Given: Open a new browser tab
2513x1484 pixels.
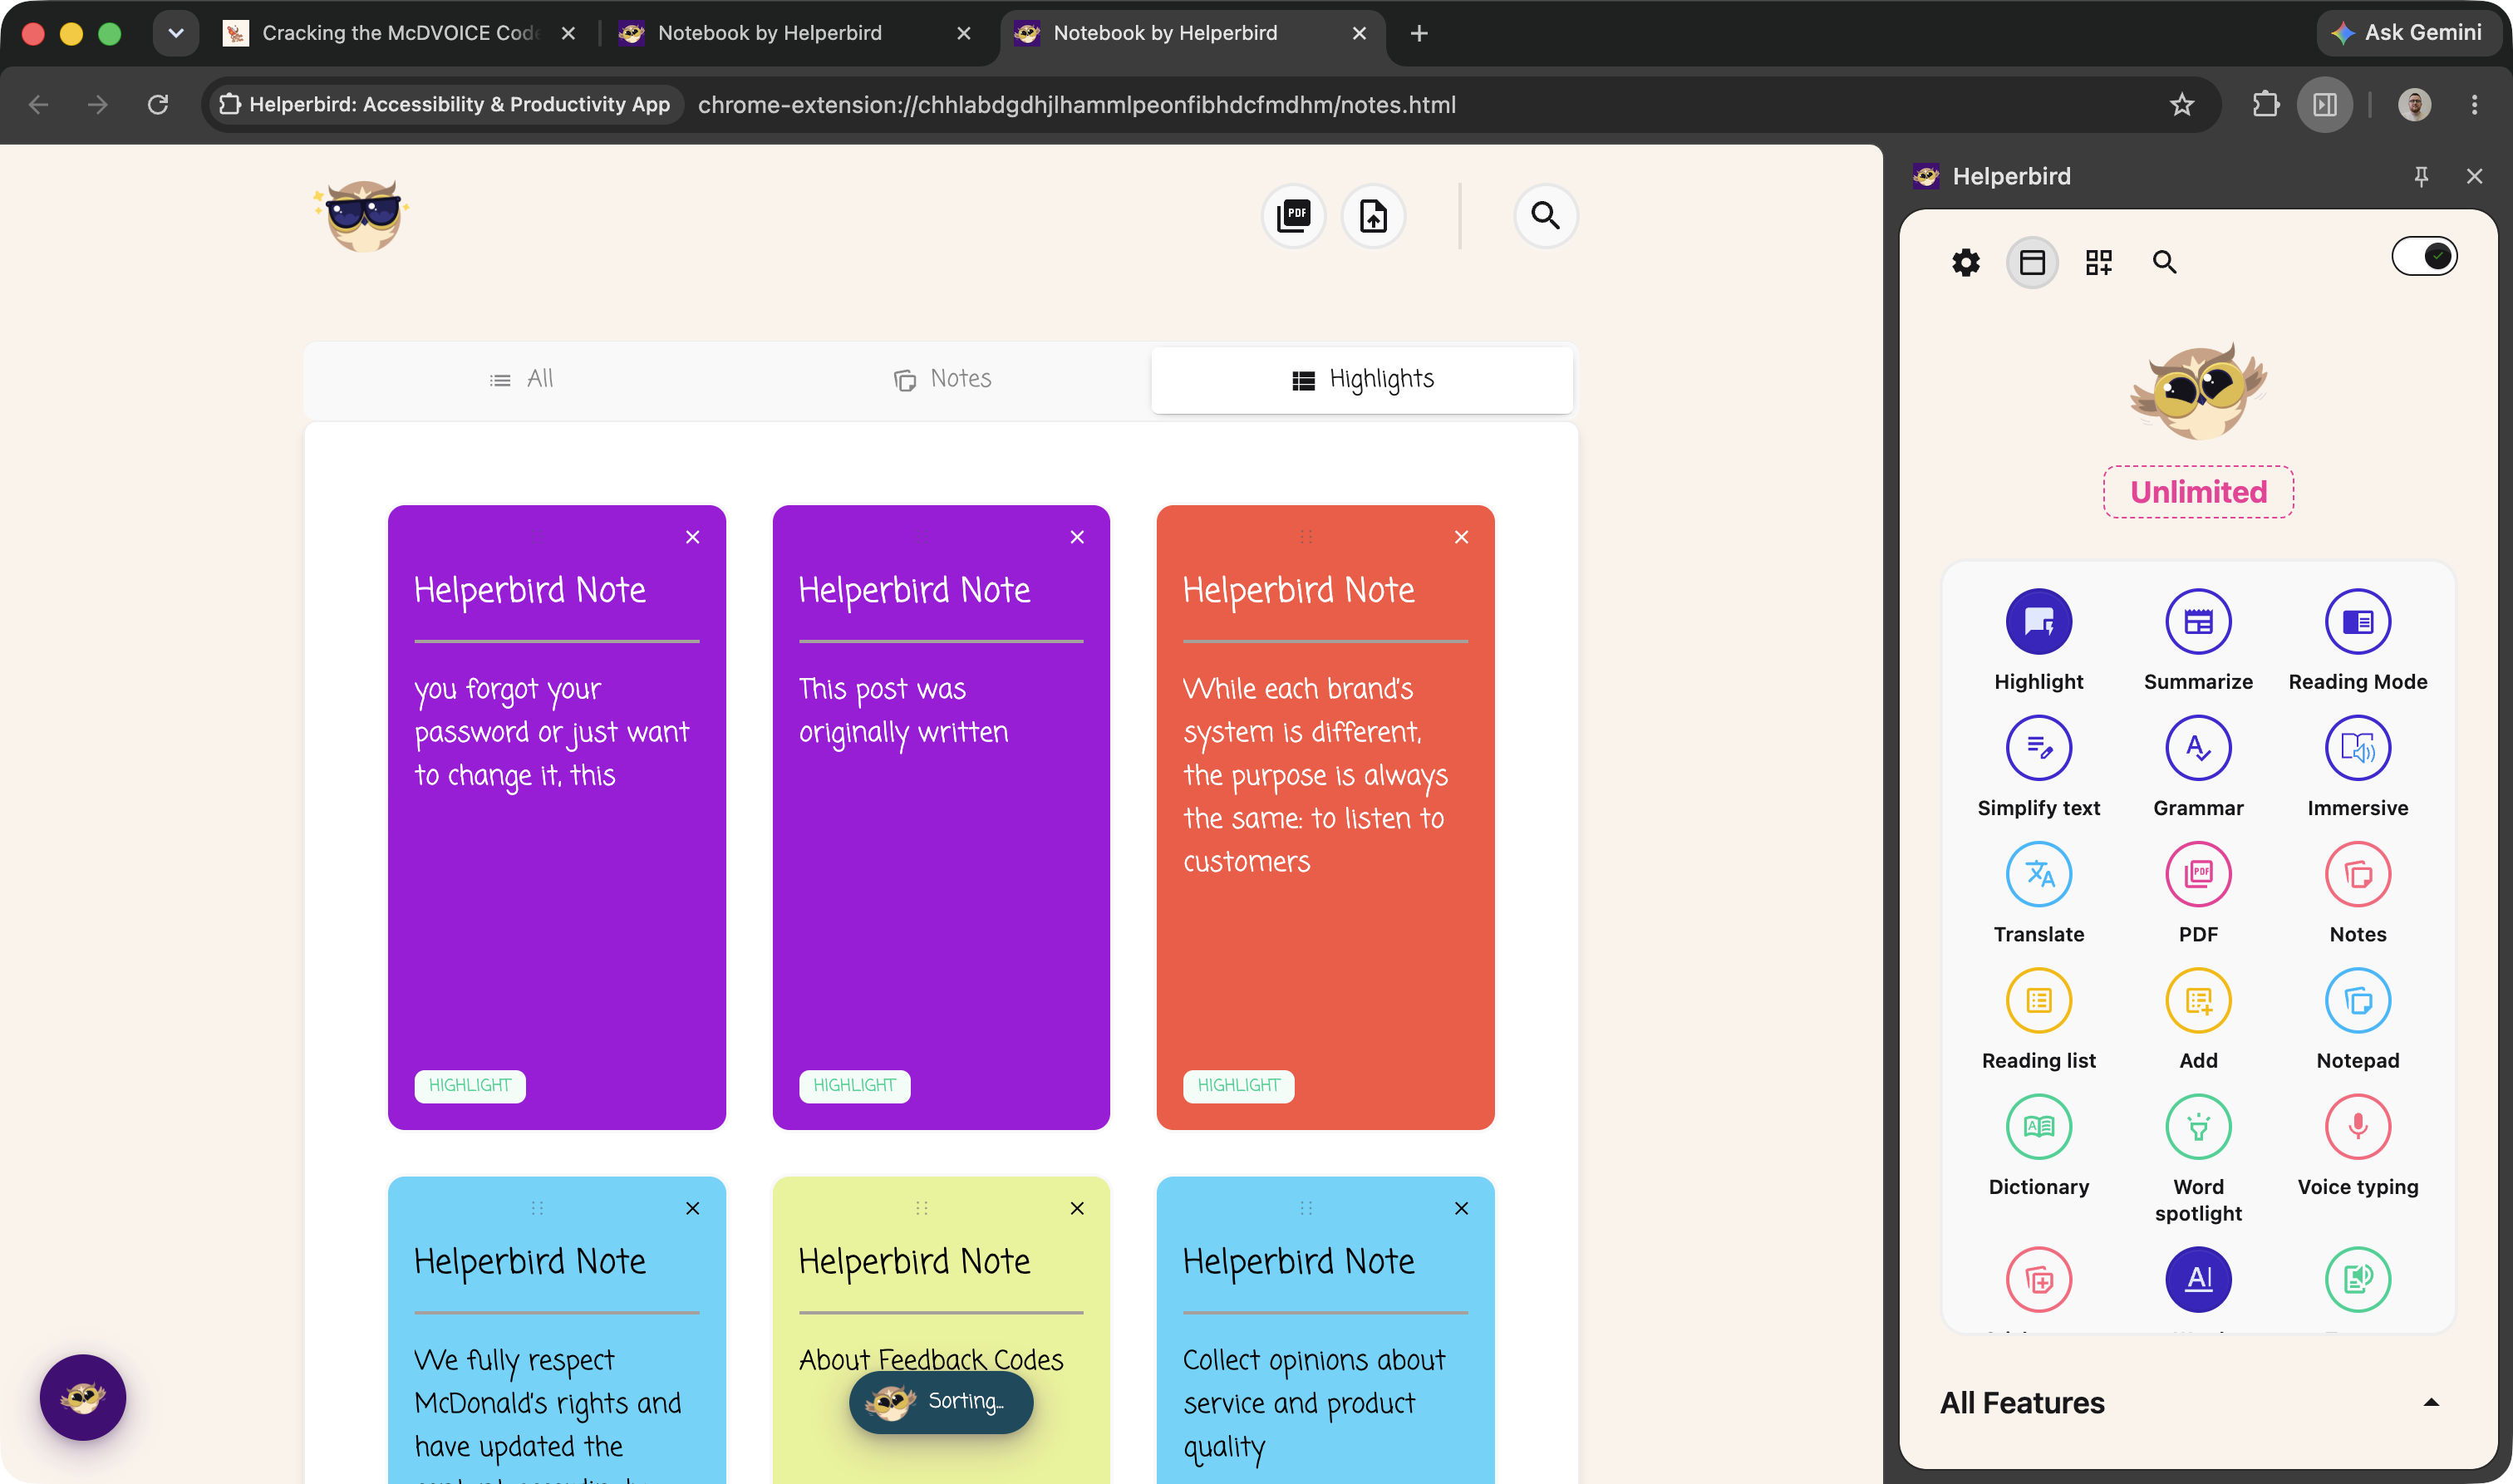Looking at the screenshot, I should [x=1418, y=33].
